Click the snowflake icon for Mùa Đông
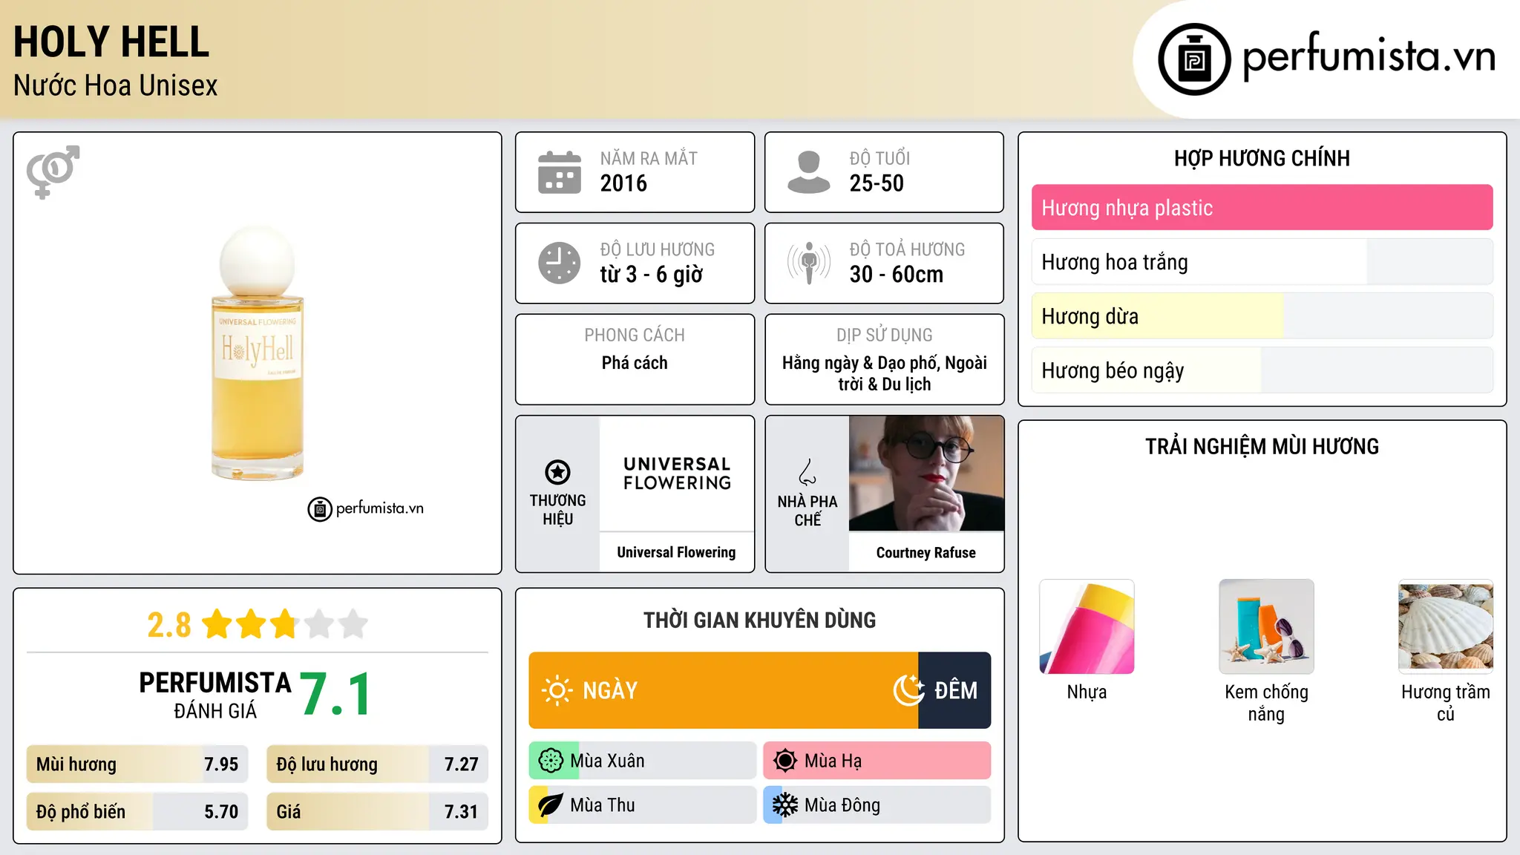 (785, 805)
